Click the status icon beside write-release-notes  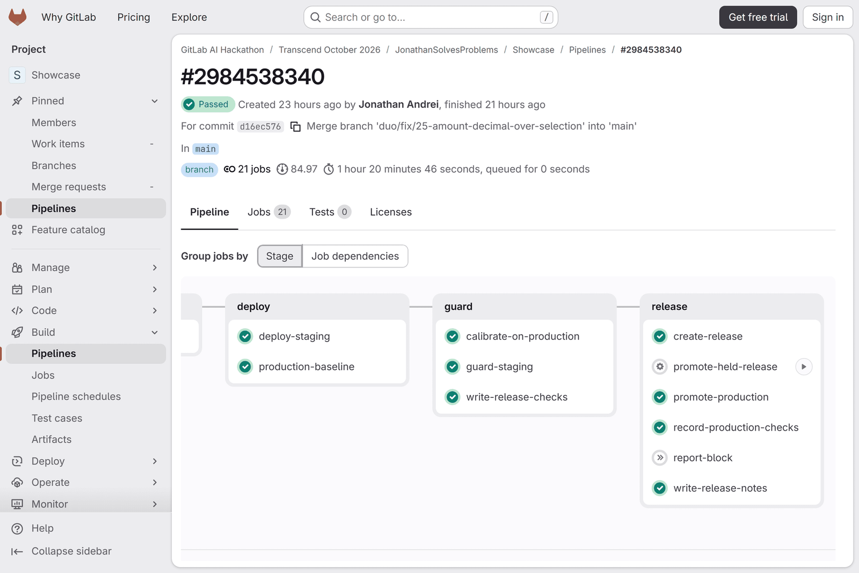[x=660, y=488]
